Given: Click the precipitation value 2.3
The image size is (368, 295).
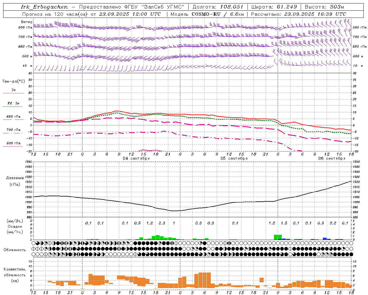Looking at the screenshot, I should (162, 223).
